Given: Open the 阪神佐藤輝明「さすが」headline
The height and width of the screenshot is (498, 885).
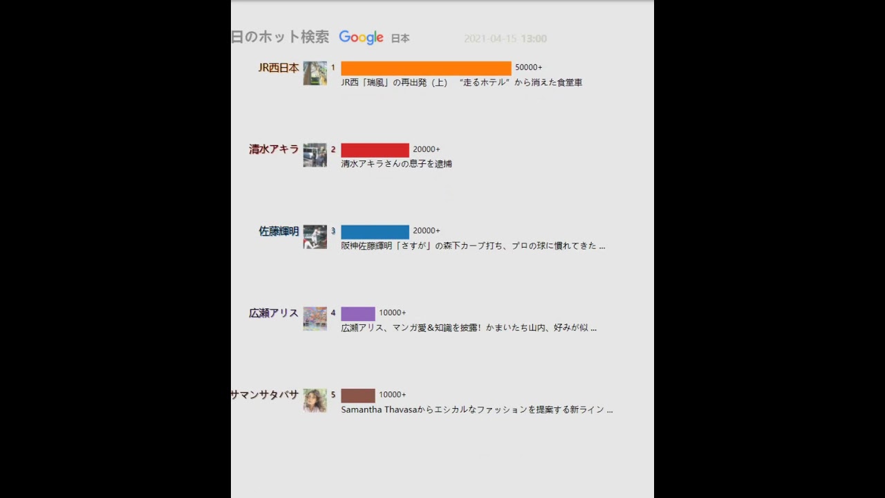Looking at the screenshot, I should (473, 246).
